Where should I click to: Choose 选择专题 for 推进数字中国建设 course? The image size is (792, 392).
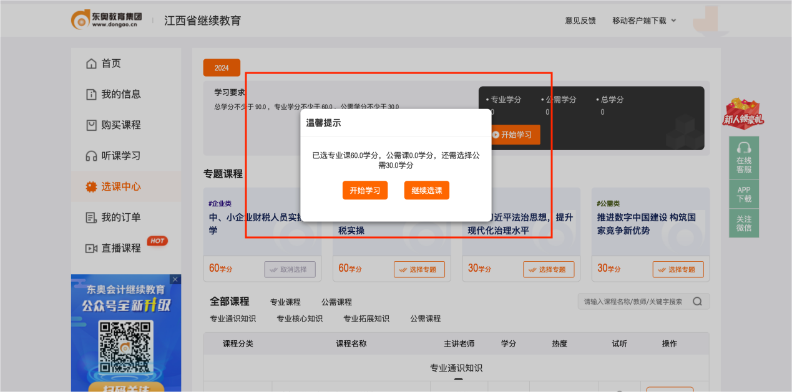[x=678, y=269]
